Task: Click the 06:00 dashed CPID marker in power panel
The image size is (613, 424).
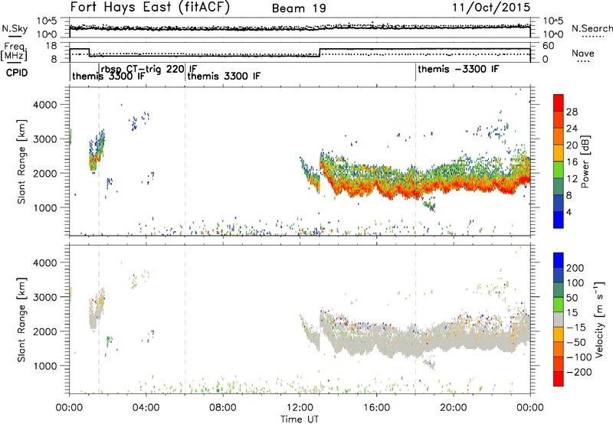Action: tap(185, 161)
